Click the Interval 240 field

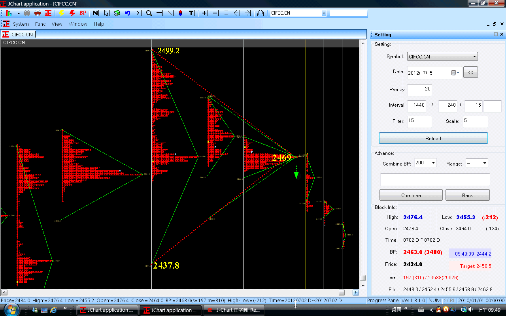coord(448,106)
